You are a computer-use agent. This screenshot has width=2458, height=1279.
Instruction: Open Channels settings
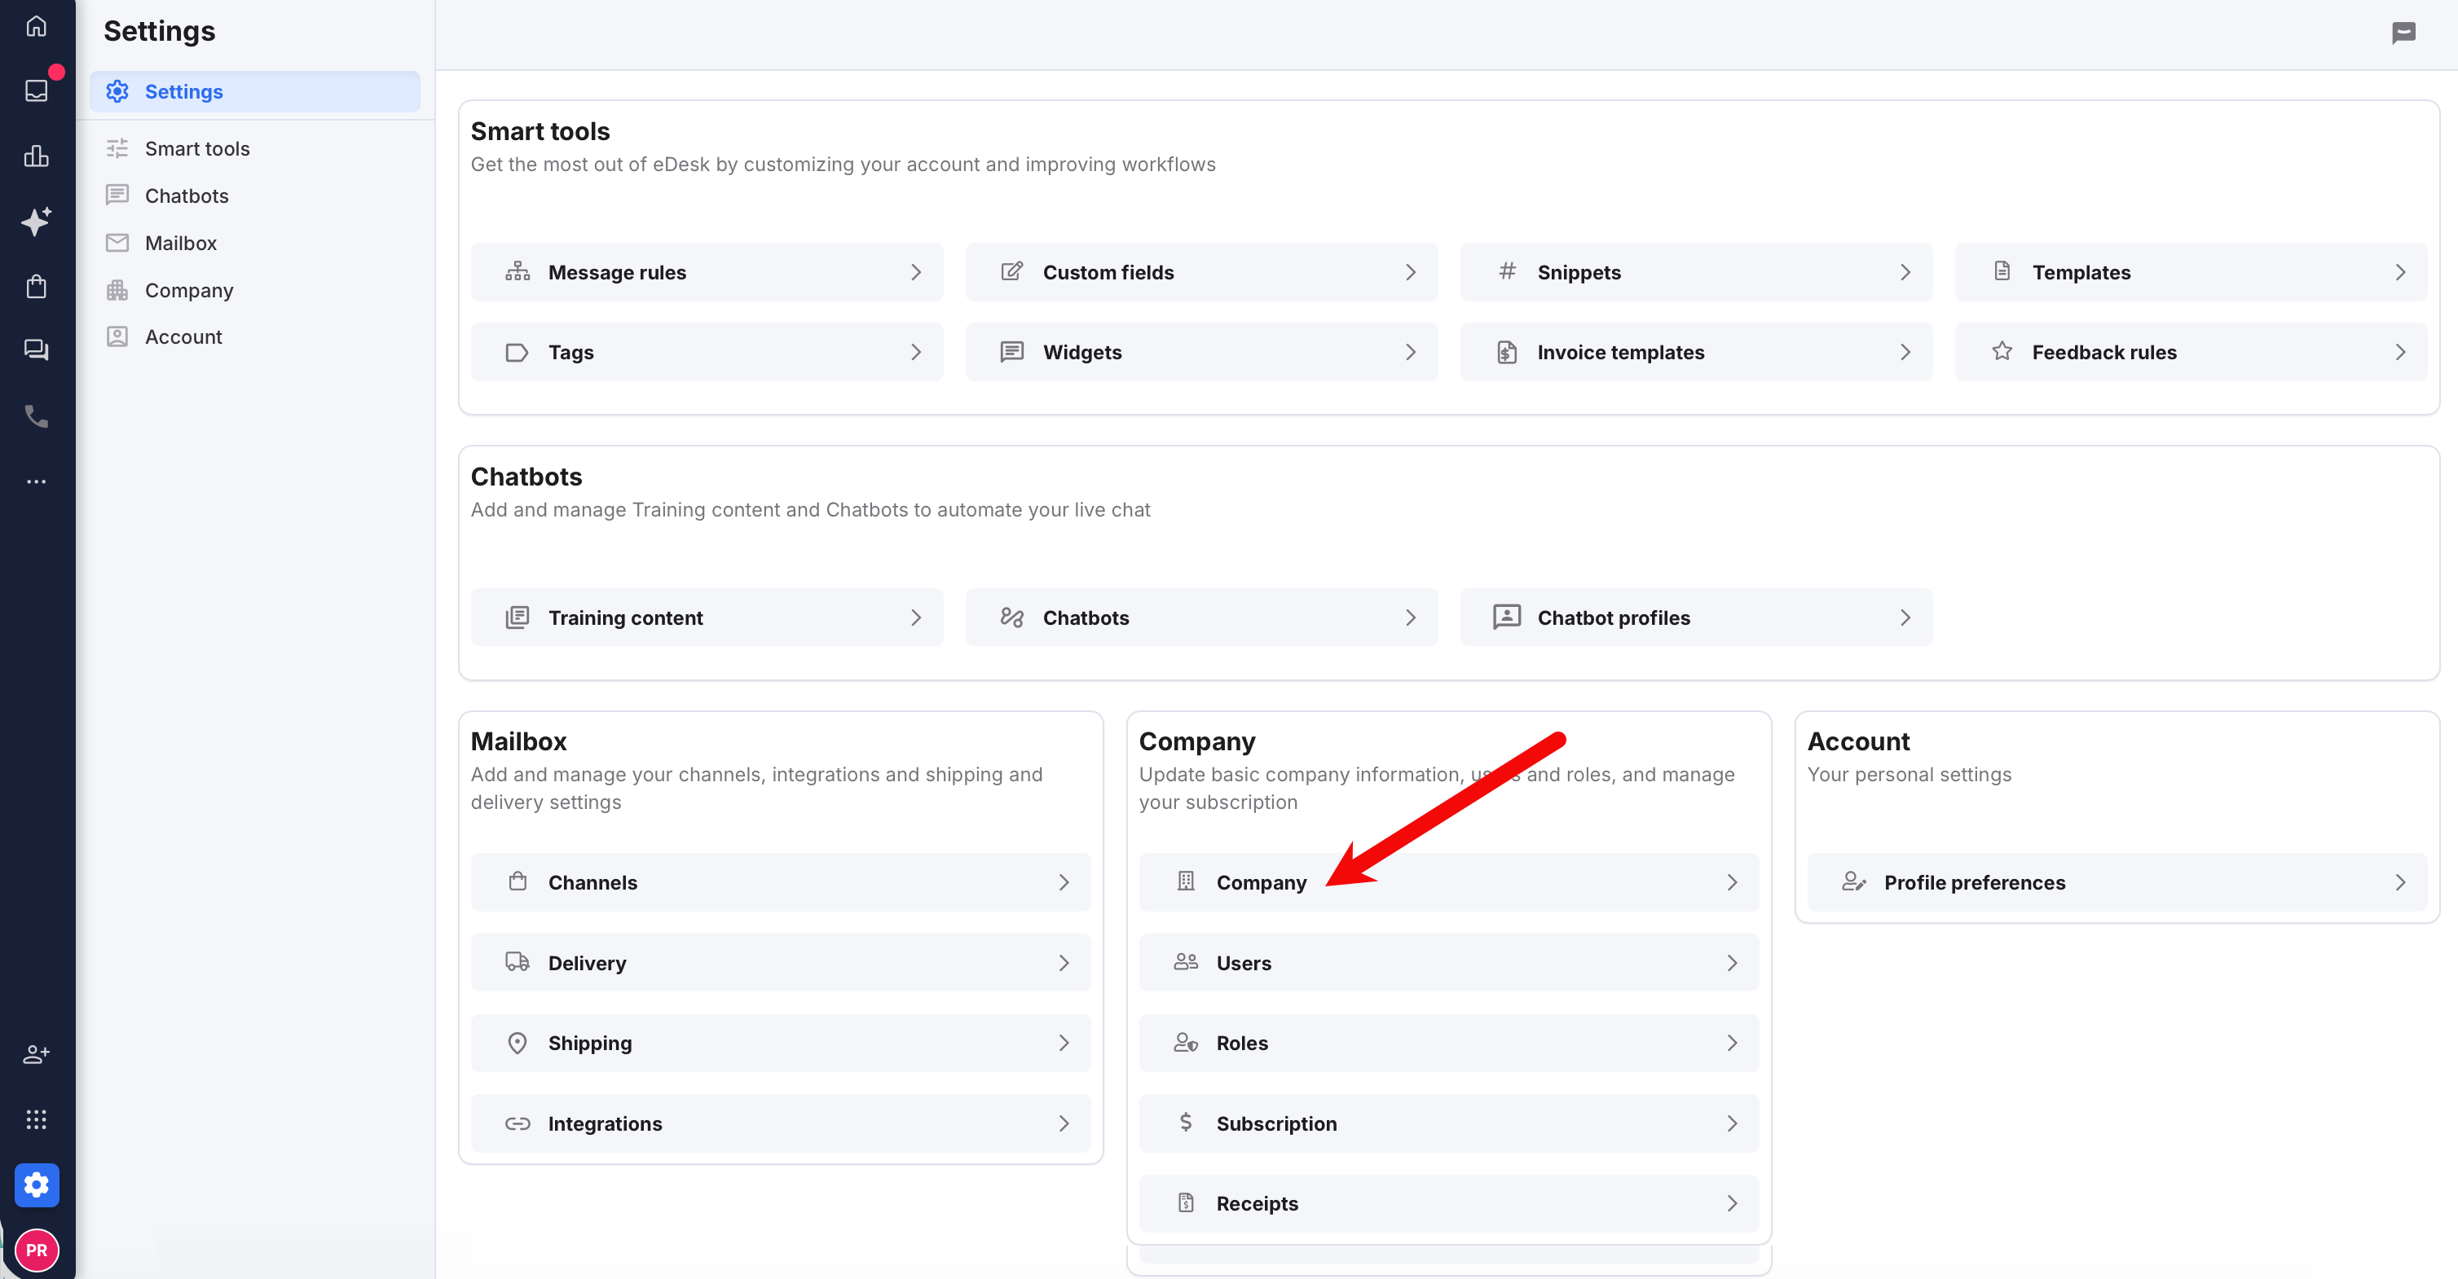coord(781,882)
